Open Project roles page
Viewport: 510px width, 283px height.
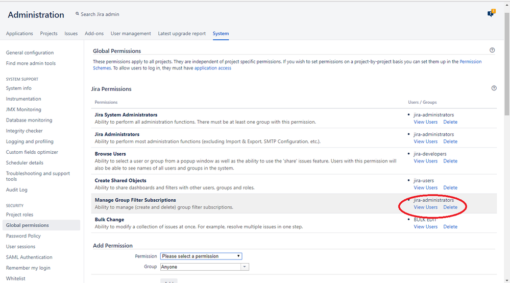19,215
